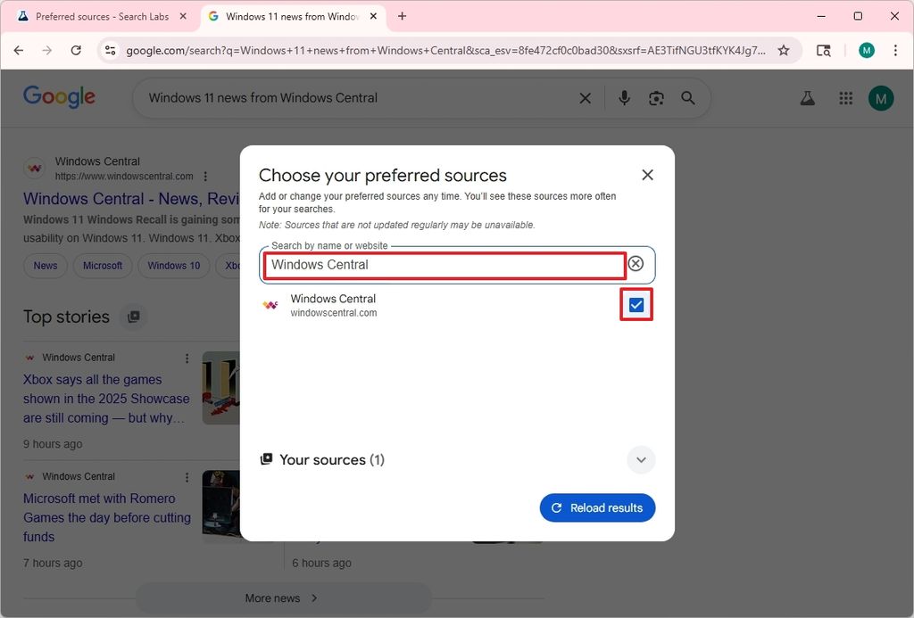
Task: Open Search Labs flask icon
Action: (x=807, y=98)
